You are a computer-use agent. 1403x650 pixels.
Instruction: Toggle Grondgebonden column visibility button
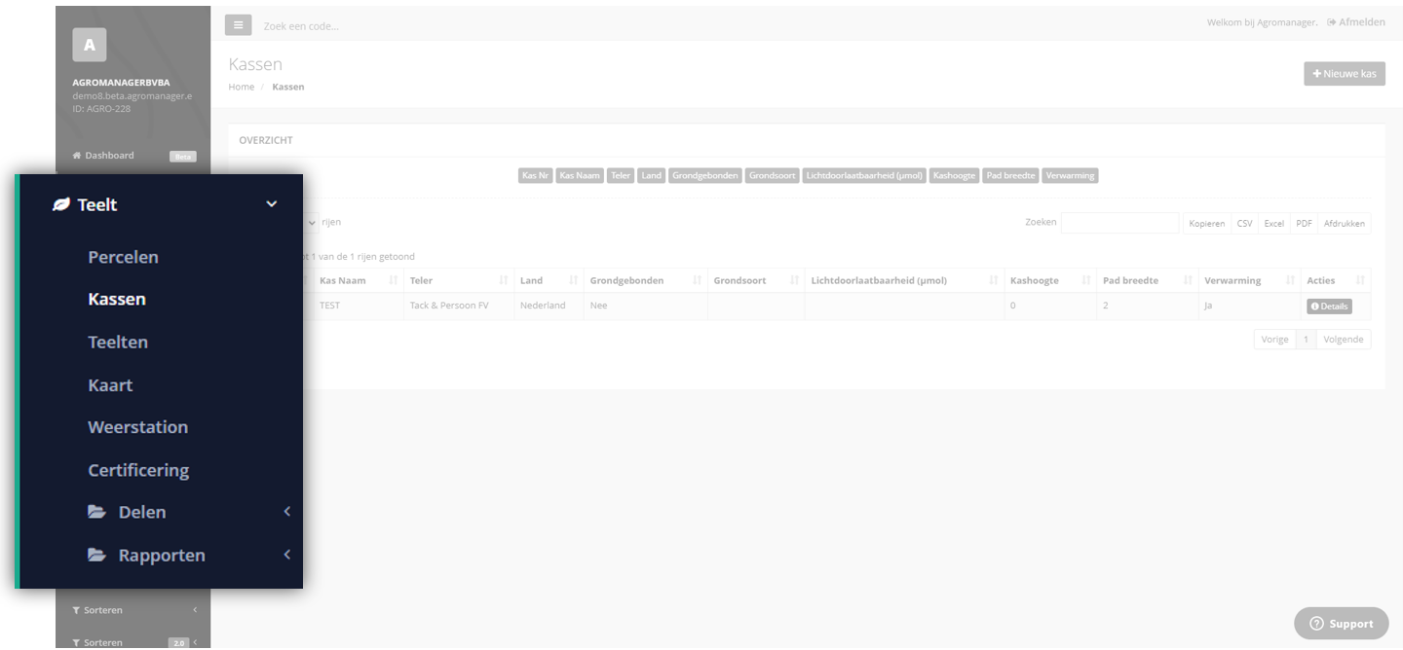pos(705,176)
